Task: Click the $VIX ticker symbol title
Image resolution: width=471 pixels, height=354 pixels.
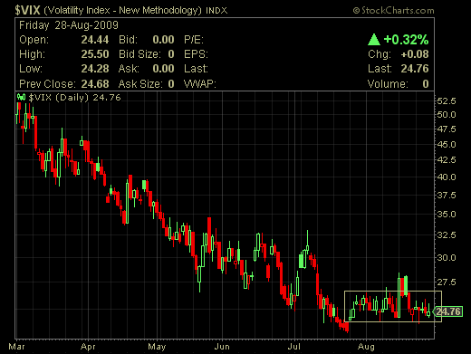Action: tap(27, 10)
